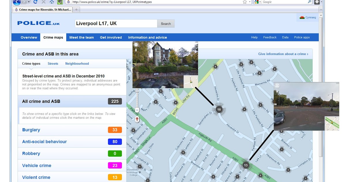Reload the page with the refresh icon
The image size is (346, 182).
click(35, 2)
